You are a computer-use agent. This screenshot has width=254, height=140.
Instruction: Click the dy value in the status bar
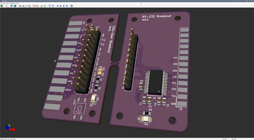234,139
